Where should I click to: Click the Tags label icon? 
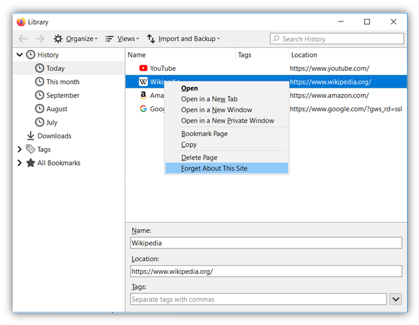(x=30, y=149)
